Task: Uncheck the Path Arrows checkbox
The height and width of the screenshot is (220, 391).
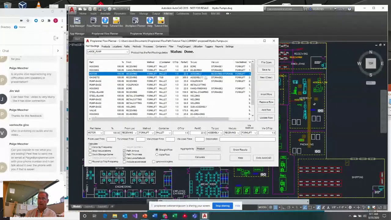Action: pos(124,151)
